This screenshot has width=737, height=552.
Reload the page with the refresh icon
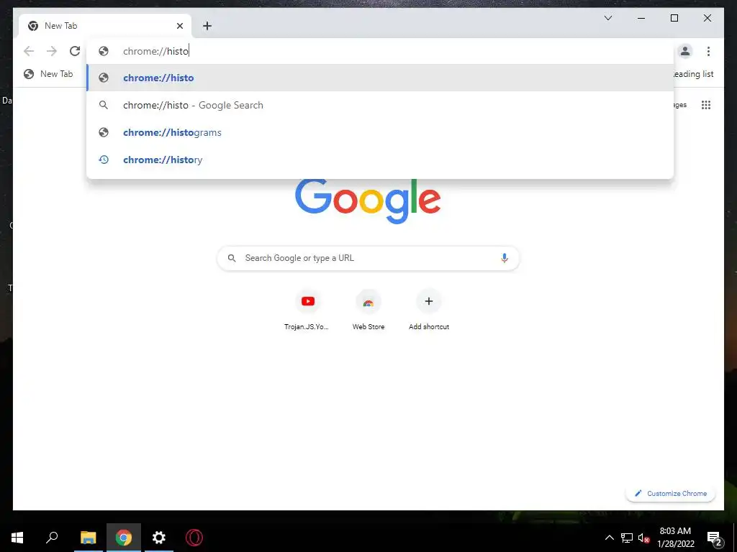coord(75,51)
